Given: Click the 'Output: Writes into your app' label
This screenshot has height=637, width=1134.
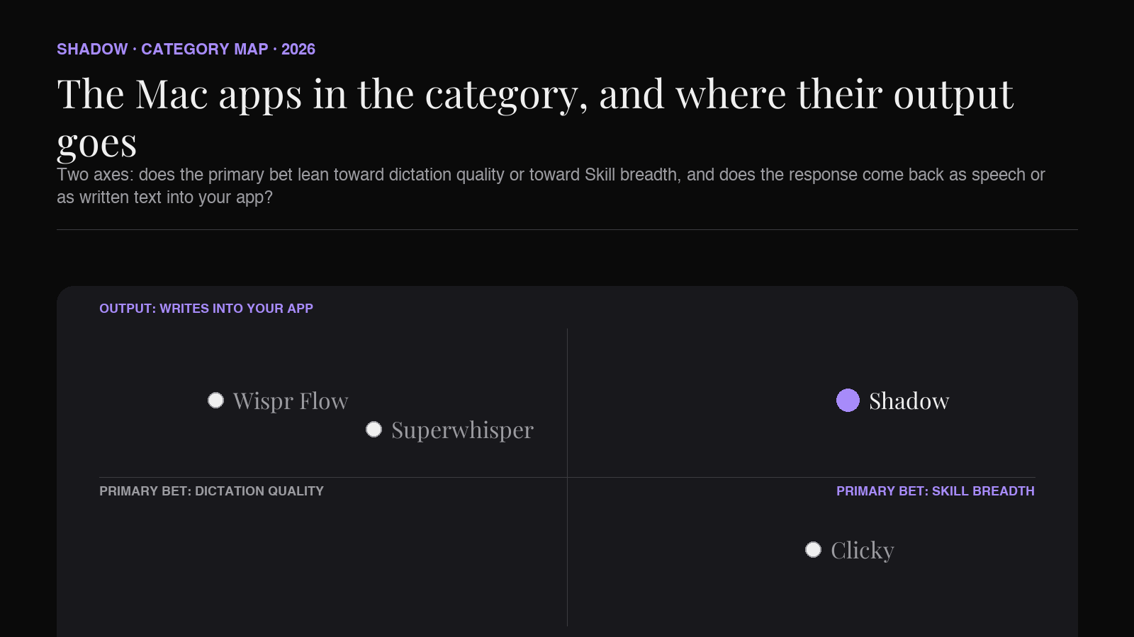Looking at the screenshot, I should coord(206,309).
